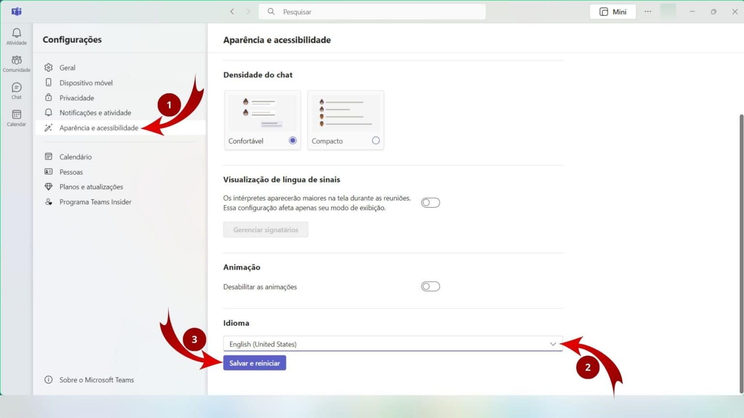The height and width of the screenshot is (418, 744).
Task: Select Aparência e acessibilidade
Action: [98, 127]
